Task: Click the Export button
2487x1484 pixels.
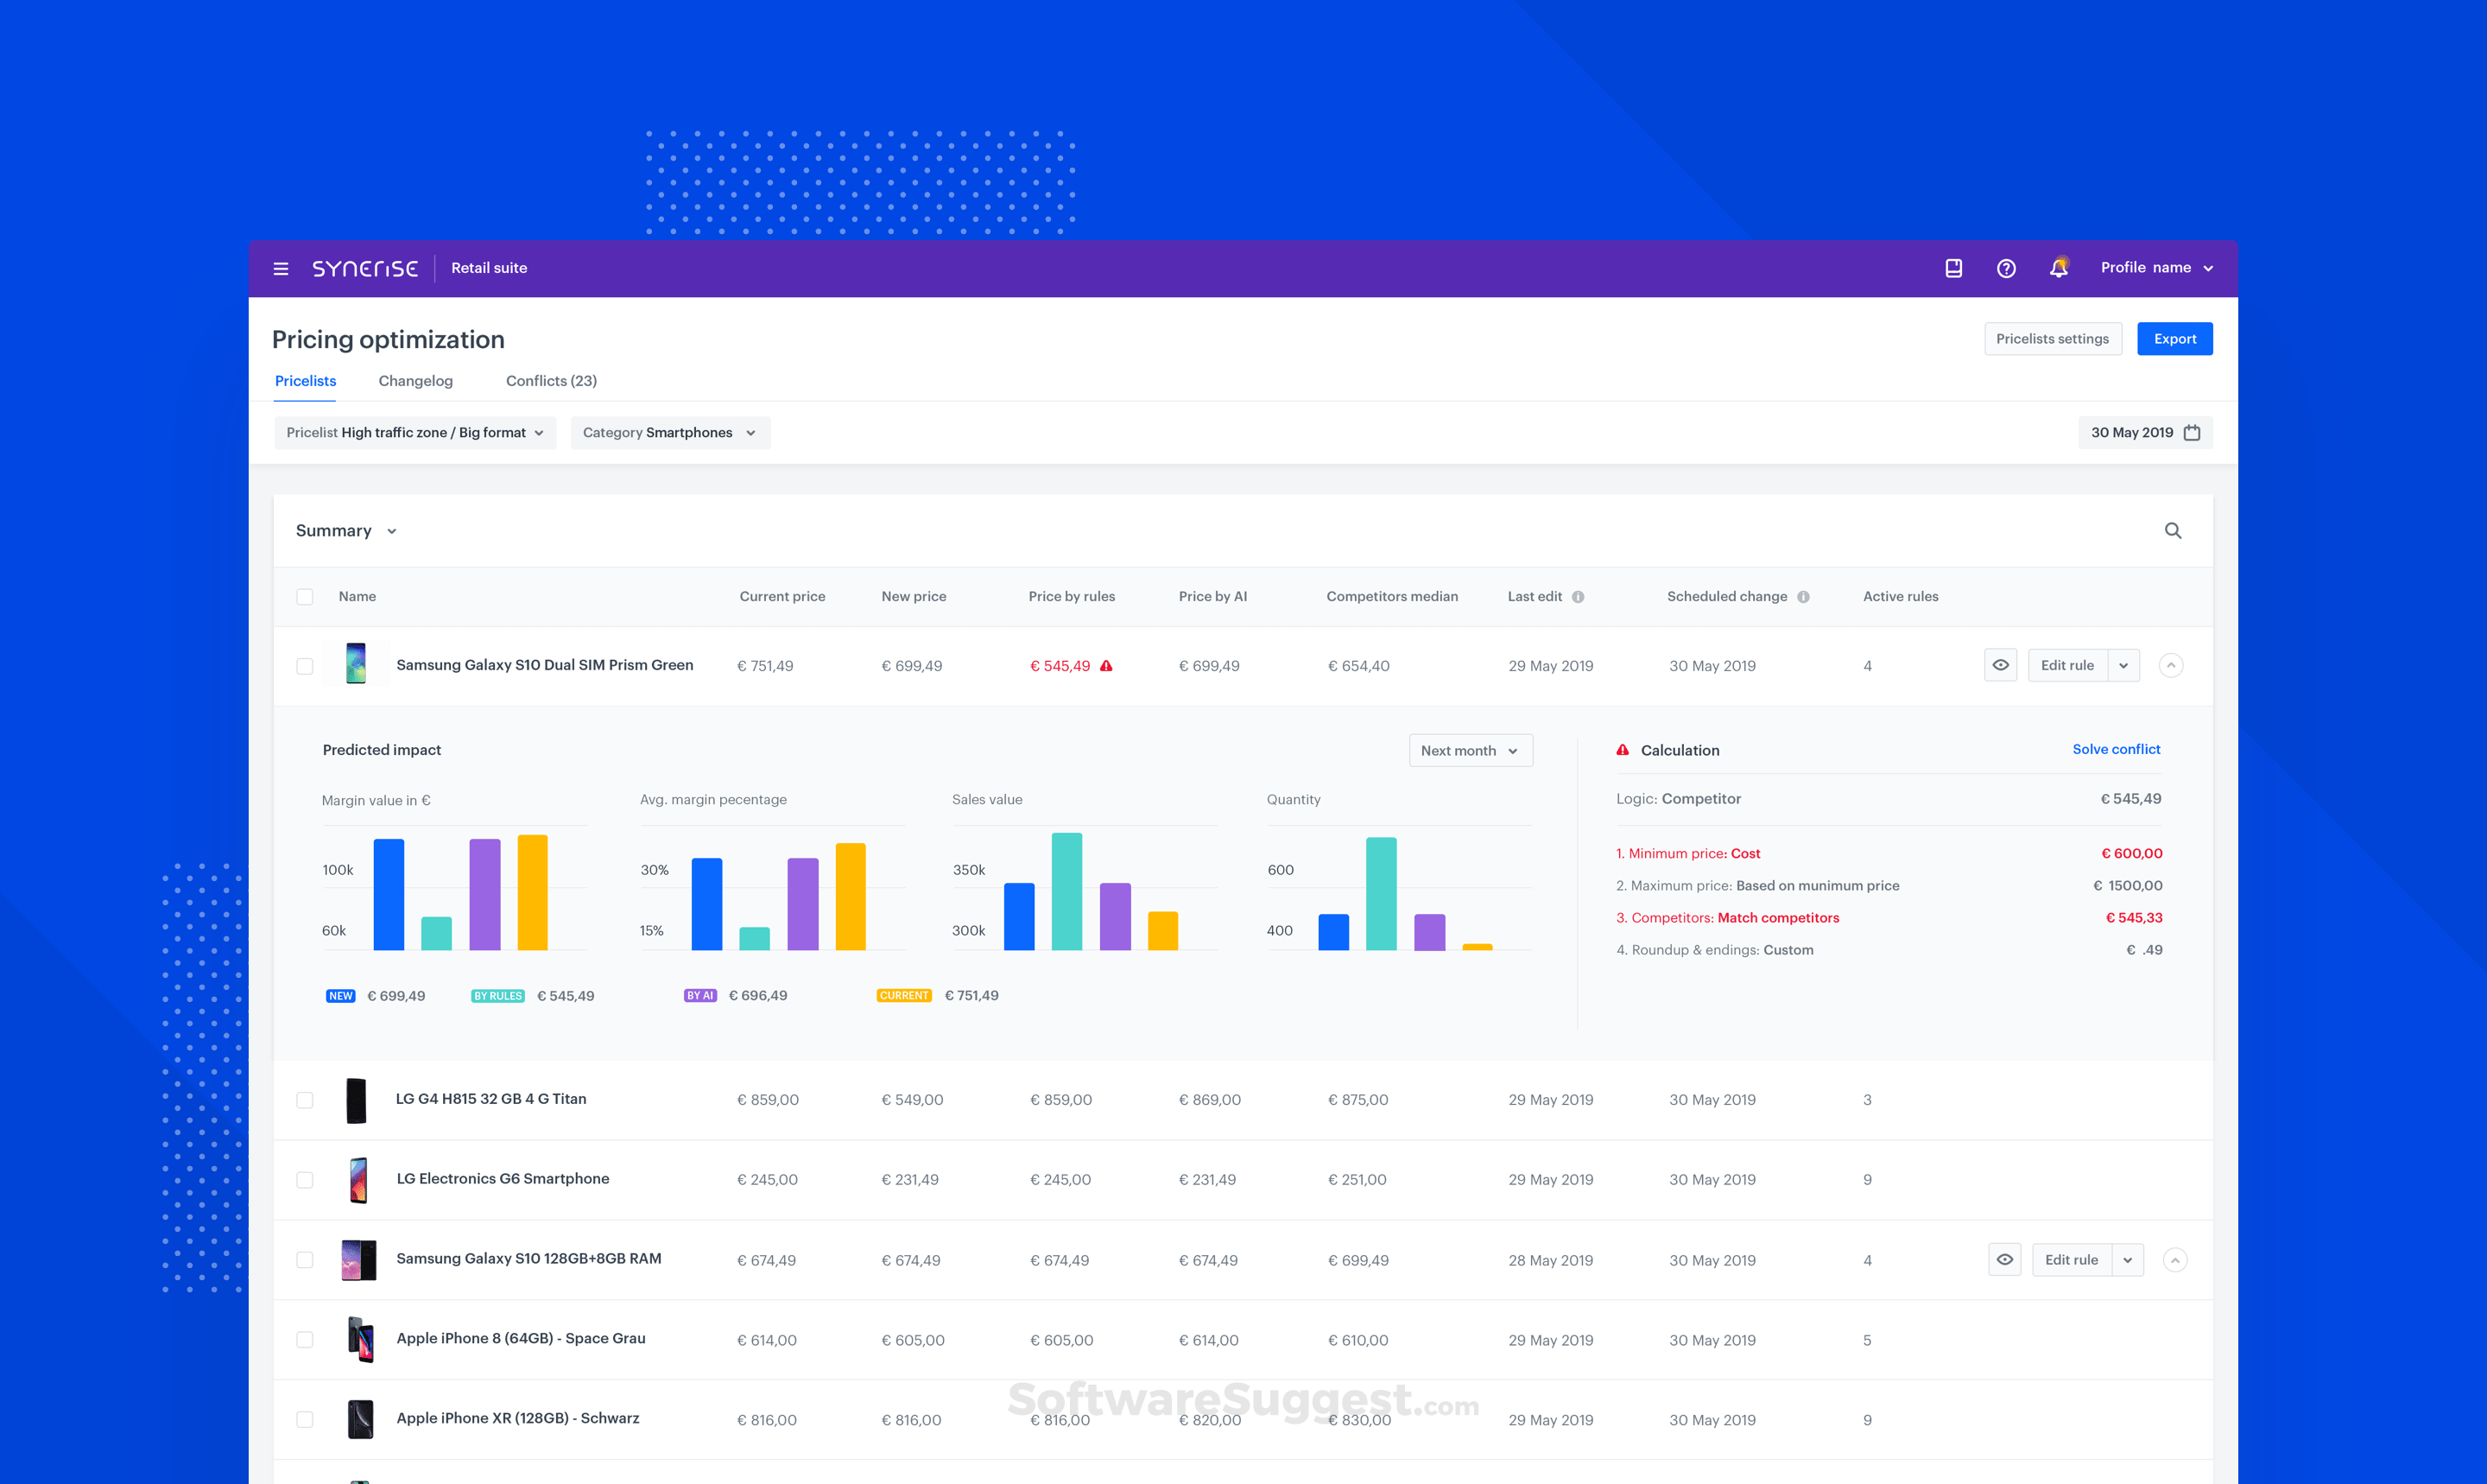Action: [x=2174, y=338]
